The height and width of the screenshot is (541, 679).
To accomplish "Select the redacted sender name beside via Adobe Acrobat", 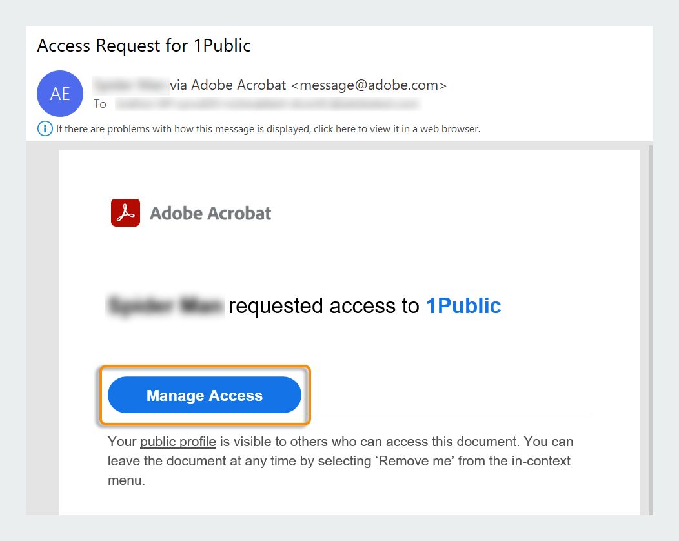I will 129,85.
